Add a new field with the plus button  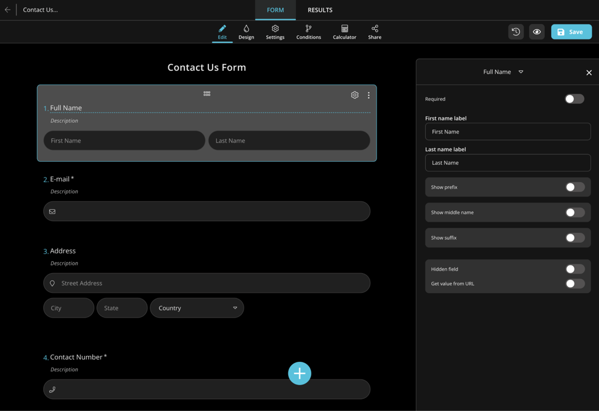[299, 373]
